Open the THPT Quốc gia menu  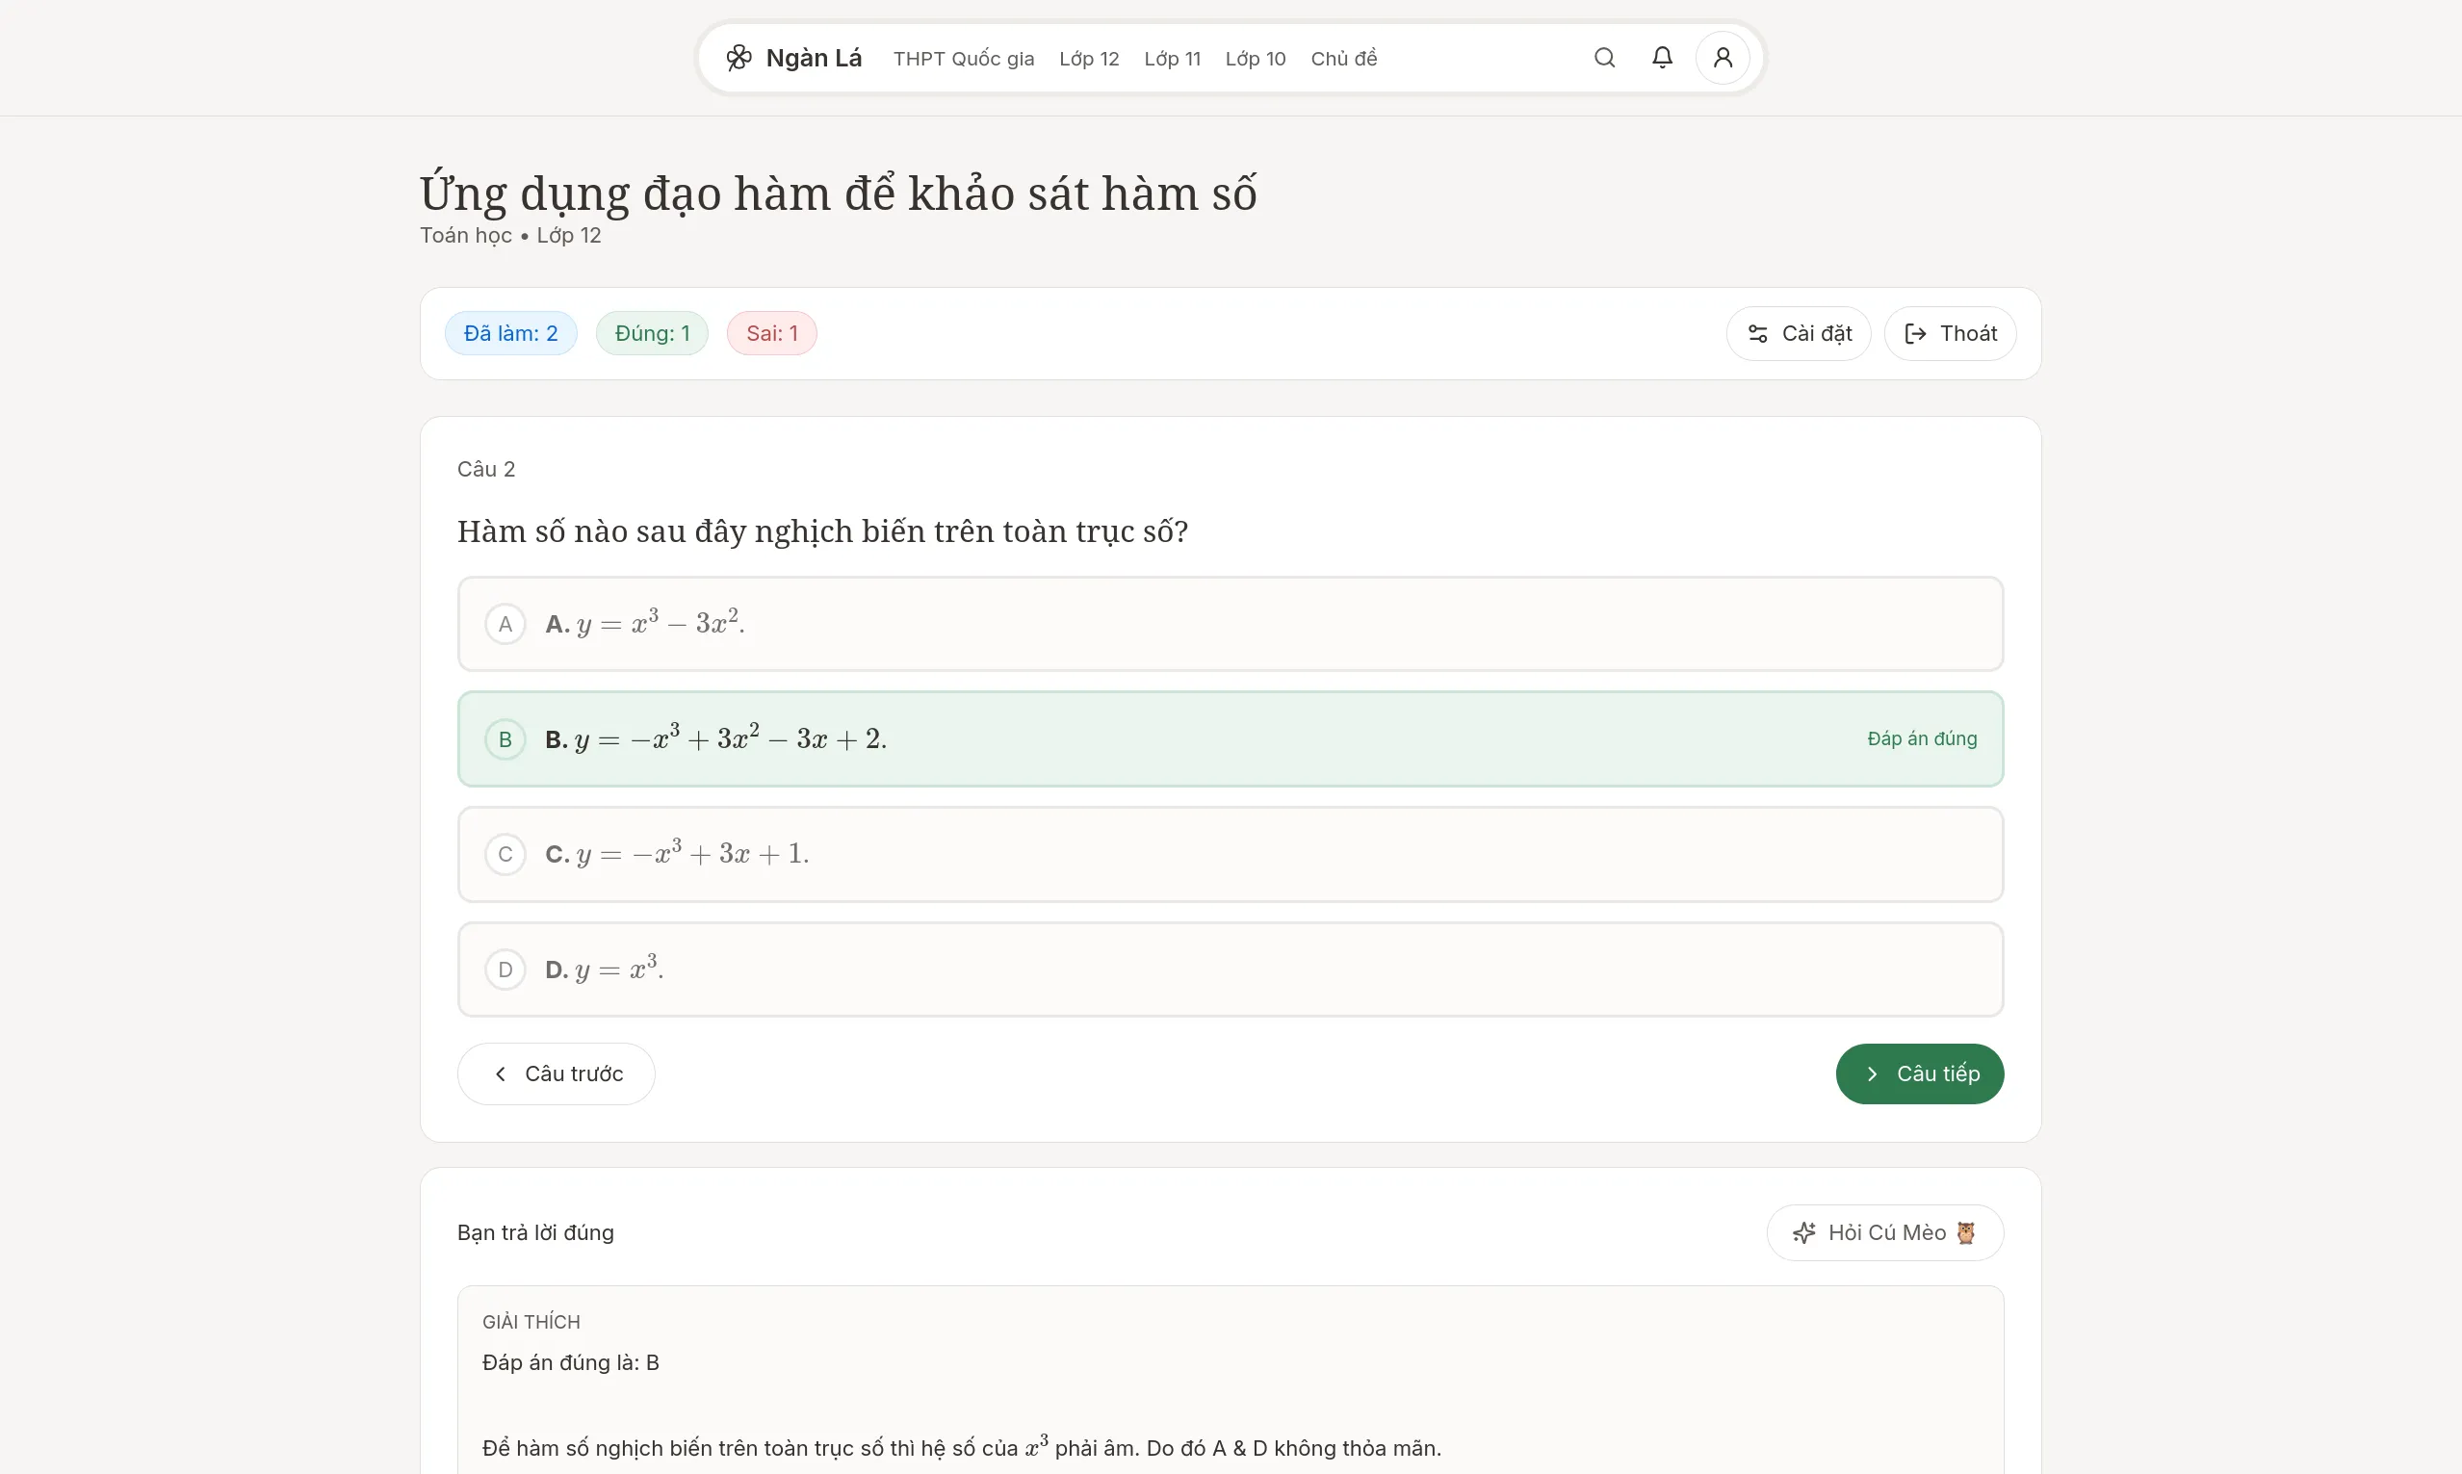click(x=962, y=59)
